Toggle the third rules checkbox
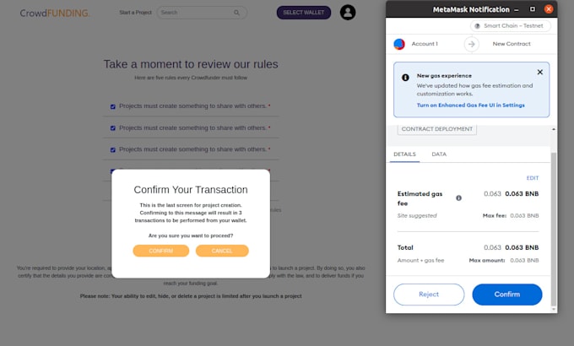Image resolution: width=574 pixels, height=346 pixels. pos(113,149)
